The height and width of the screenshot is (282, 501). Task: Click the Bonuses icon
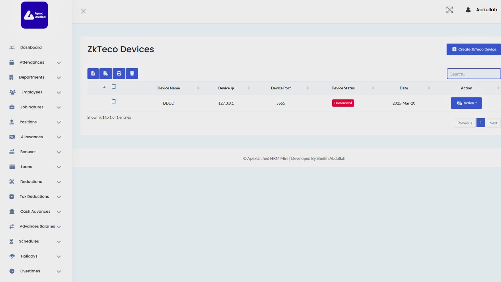click(12, 152)
